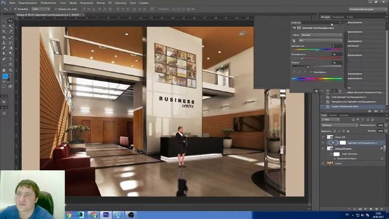Select the Eraser tool

4,48
